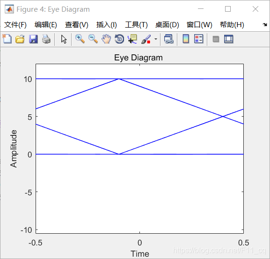Screen dimensions: 270x259
Task: Click the y-axis tick label -10
Action: pyautogui.click(x=26, y=230)
